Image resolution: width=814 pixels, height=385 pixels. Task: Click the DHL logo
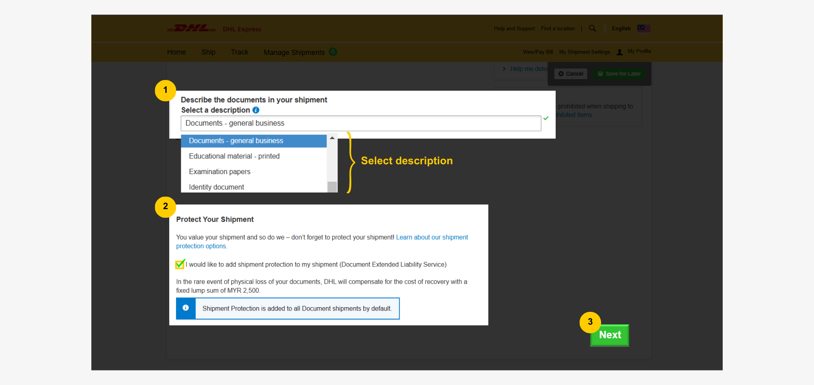191,29
